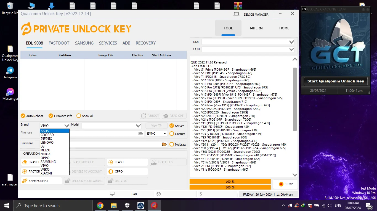Switch to the FASTBOOT tab
The height and width of the screenshot is (211, 377).
[x=59, y=43]
